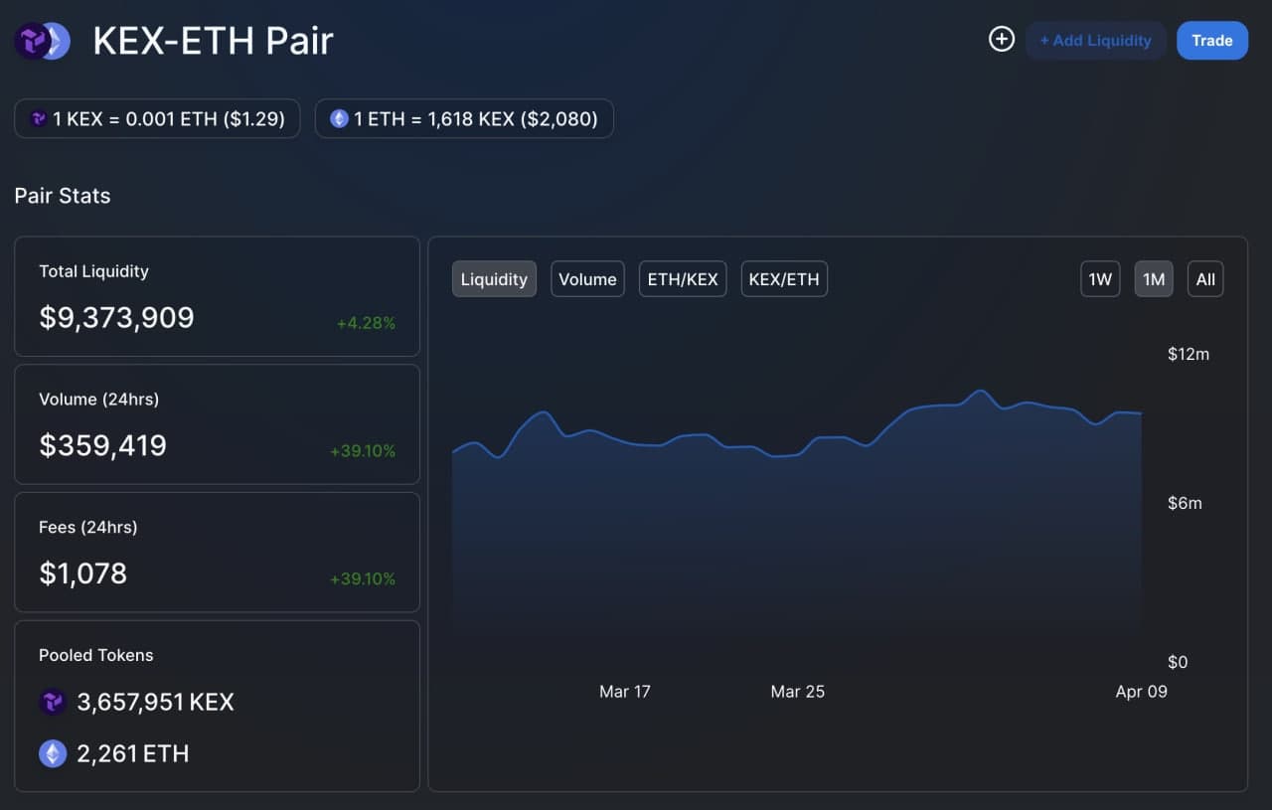Click the Total Liquidity stat card

tap(217, 296)
